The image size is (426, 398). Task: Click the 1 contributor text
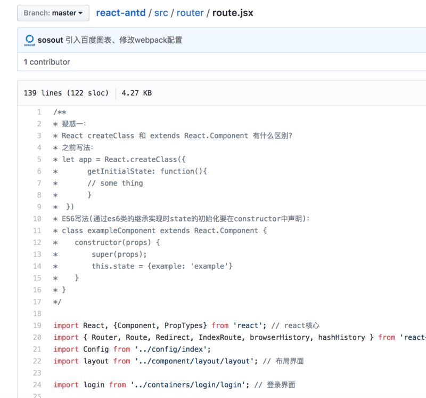[47, 62]
